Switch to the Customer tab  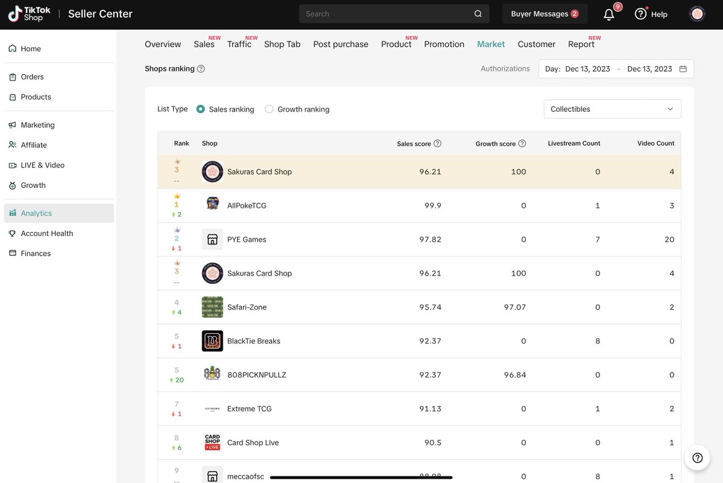536,44
